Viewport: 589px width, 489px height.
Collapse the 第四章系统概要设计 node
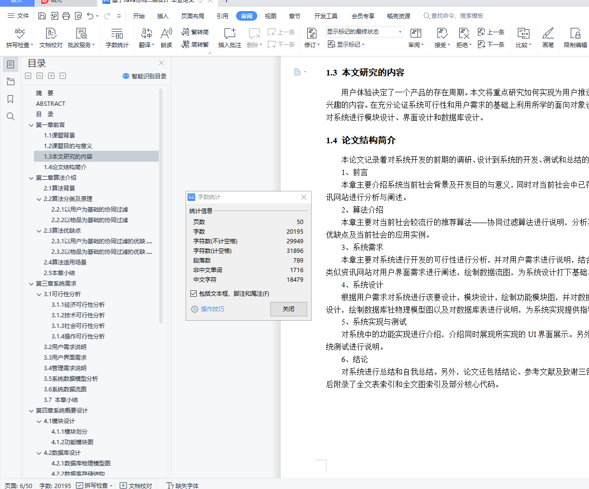pos(31,411)
